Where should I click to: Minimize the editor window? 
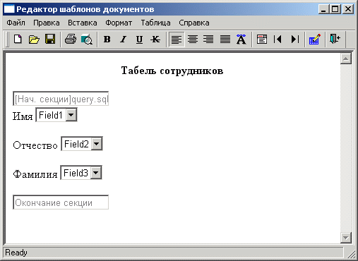point(324,9)
